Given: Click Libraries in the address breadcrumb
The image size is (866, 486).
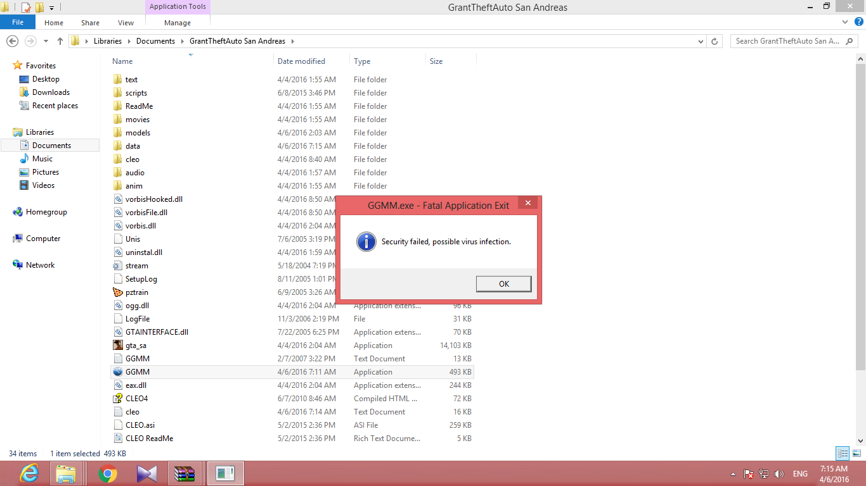Looking at the screenshot, I should tap(108, 41).
